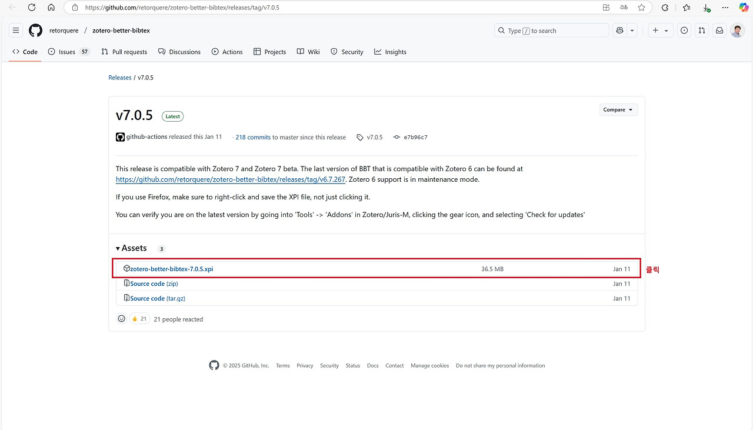Image resolution: width=753 pixels, height=430 pixels.
Task: Open the header Pull requests icon
Action: 702,31
